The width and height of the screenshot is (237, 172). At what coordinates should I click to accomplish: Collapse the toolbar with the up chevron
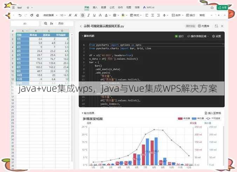click(225, 15)
